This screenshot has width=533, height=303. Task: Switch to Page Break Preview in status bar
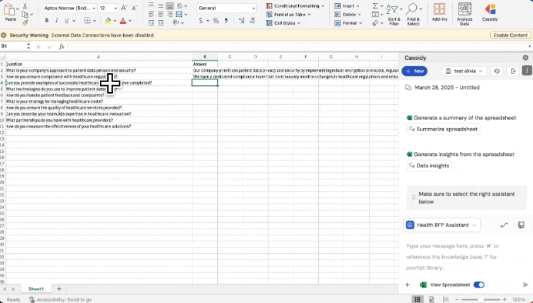446,299
